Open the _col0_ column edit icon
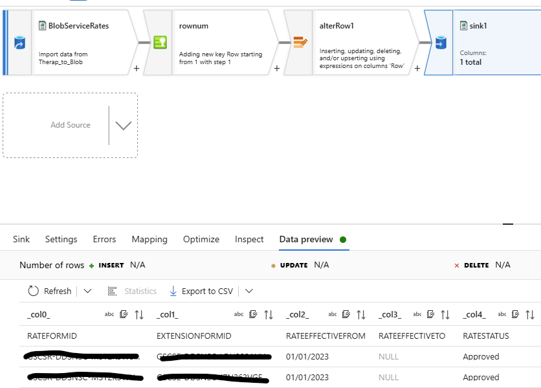This screenshot has width=541, height=388. (124, 314)
